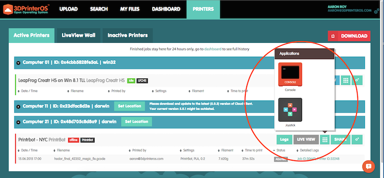Expand the Computer 11 section
The height and width of the screenshot is (178, 384).
point(18,107)
